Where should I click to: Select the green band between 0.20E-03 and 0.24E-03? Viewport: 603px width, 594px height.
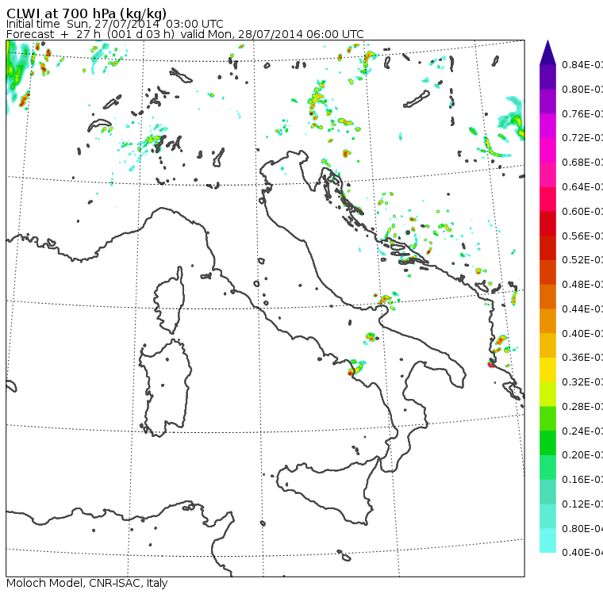tap(547, 443)
